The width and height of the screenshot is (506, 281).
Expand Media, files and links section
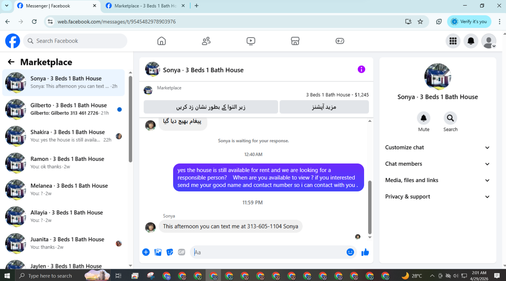coord(438,180)
